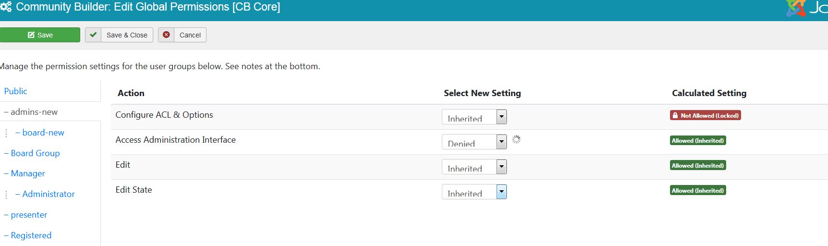Click the Save button
The image size is (828, 246).
(40, 35)
